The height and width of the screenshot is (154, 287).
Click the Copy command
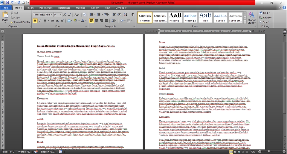pos(15,18)
